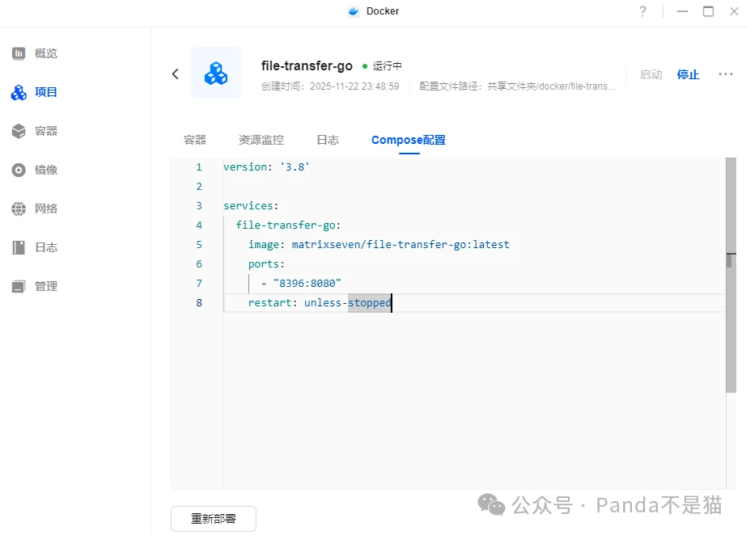Image resolution: width=746 pixels, height=535 pixels.
Task: Switch to the 资源监控 tab
Action: point(261,140)
